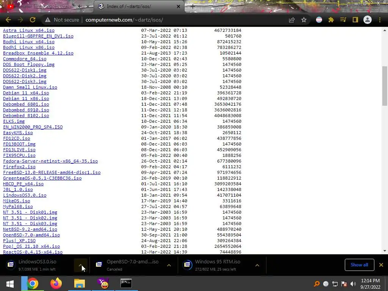The image size is (388, 291).
Task: Click the red flag security tray icon
Action: coord(344,284)
